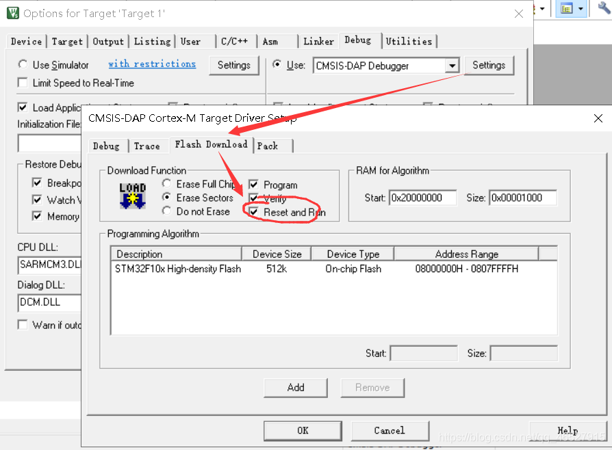Select the Use Simulator radio button

click(x=23, y=64)
